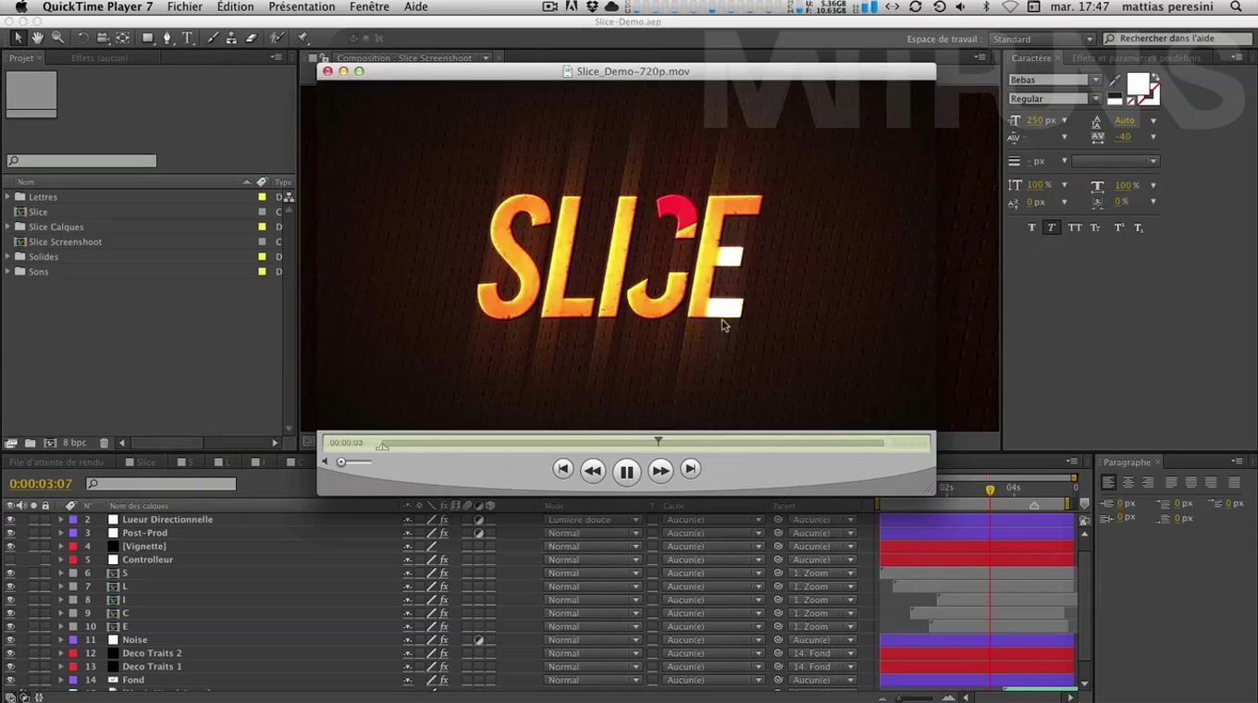This screenshot has height=703, width=1258.
Task: Toggle faux italic text style
Action: [x=1052, y=228]
